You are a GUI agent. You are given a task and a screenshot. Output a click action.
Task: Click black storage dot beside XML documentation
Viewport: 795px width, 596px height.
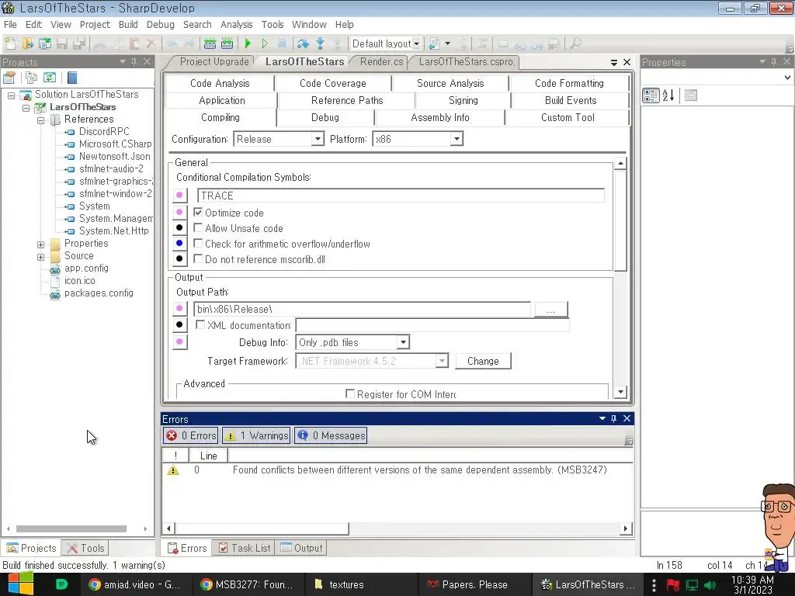(x=179, y=325)
